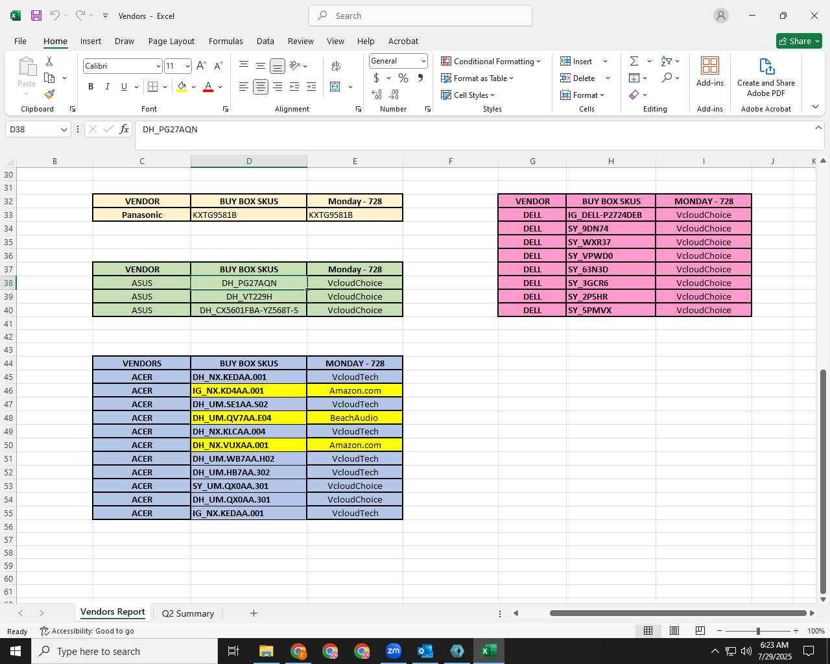Click the Increase Font Size icon

[x=201, y=65]
